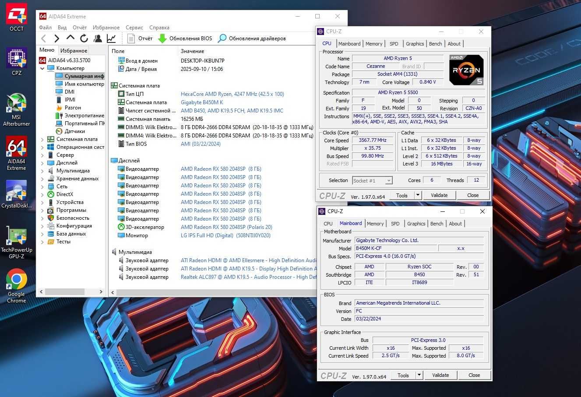Open the Сервис menu in AIDA64
581x397 pixels.
[134, 27]
